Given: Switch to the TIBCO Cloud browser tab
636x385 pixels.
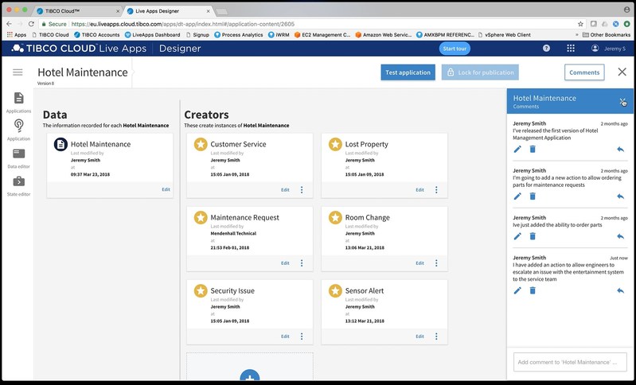Looking at the screenshot, I should pos(76,11).
